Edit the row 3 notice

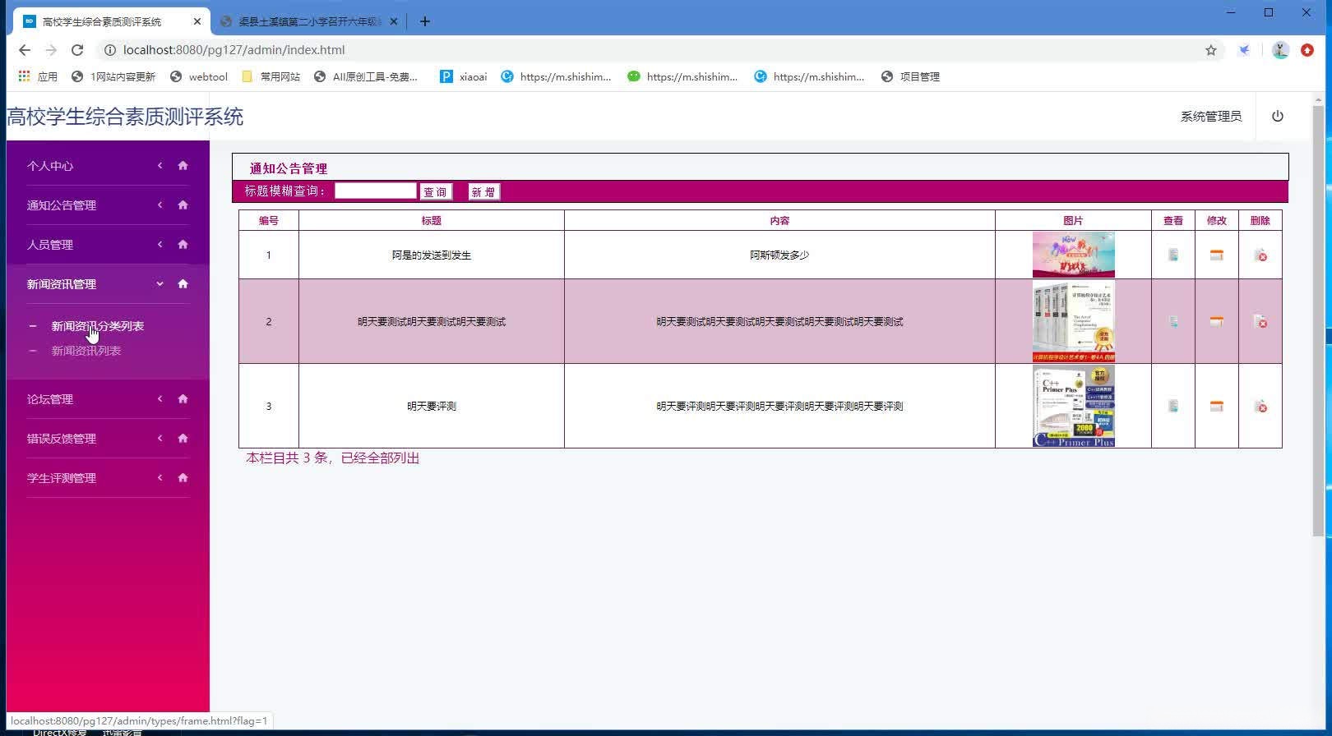1217,406
